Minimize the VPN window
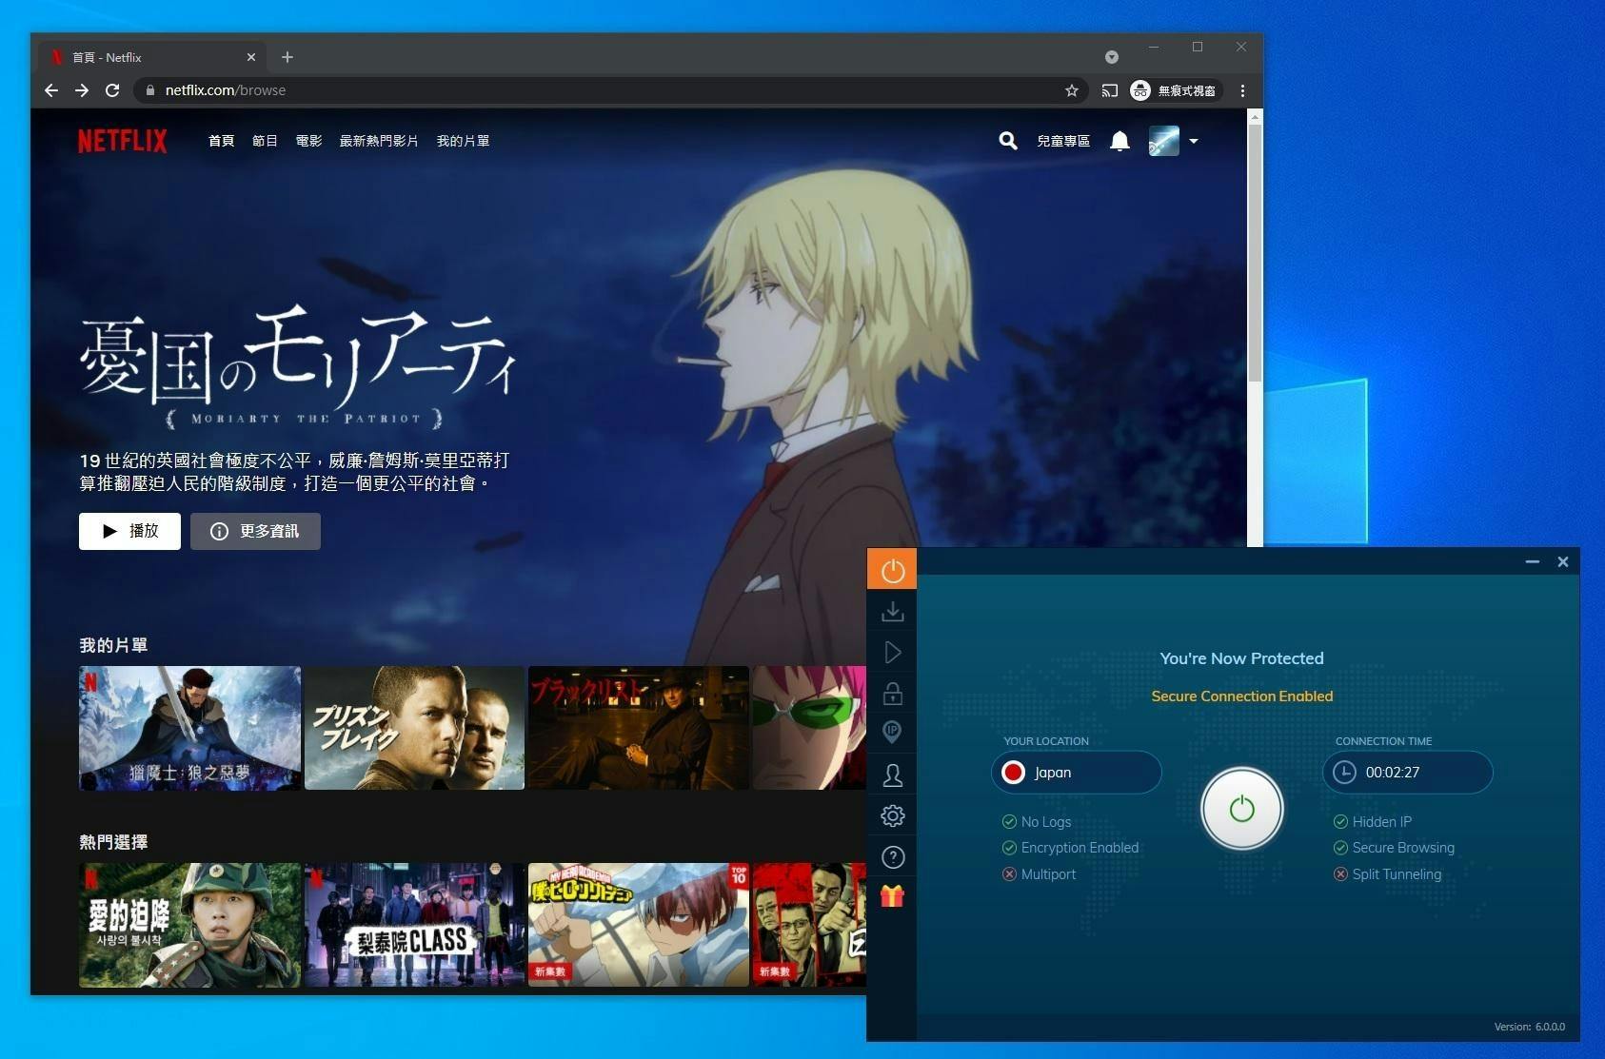 [x=1533, y=562]
